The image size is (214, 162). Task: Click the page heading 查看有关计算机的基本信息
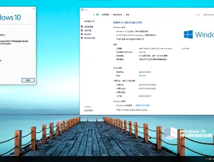(x=128, y=22)
